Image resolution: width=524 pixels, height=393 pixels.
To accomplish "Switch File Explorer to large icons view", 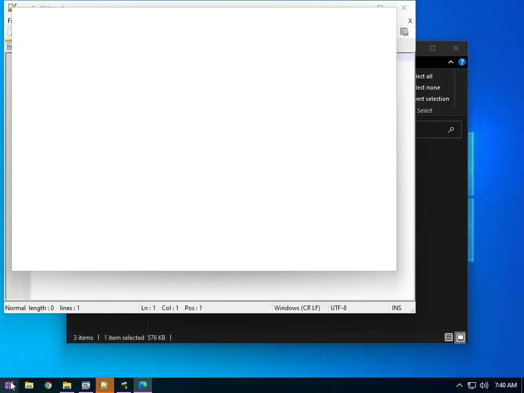I will 460,337.
